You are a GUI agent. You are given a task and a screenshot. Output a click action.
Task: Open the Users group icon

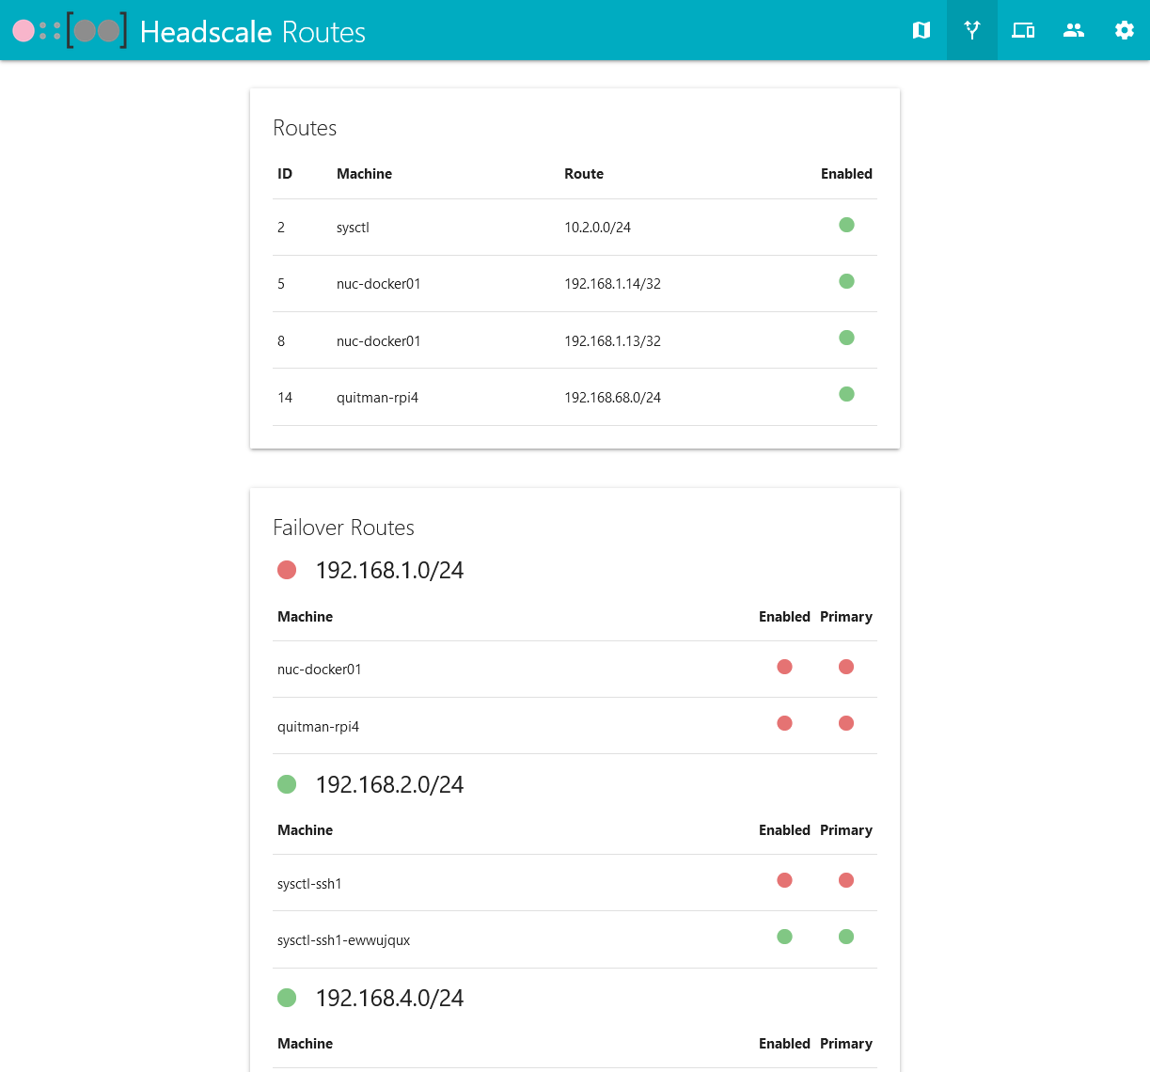(1074, 30)
